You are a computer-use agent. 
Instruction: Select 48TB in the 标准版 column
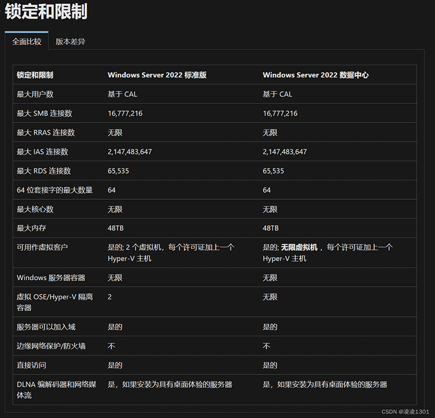coord(116,228)
